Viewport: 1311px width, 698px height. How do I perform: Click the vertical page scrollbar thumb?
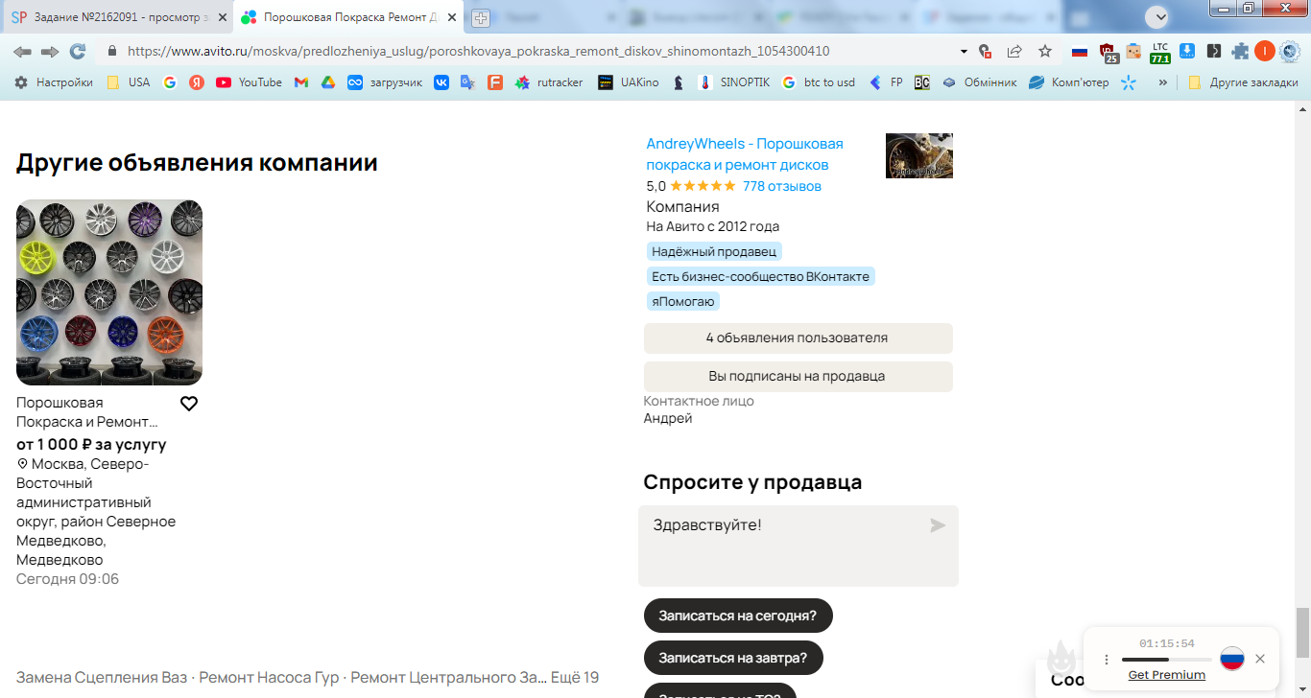click(x=1302, y=632)
